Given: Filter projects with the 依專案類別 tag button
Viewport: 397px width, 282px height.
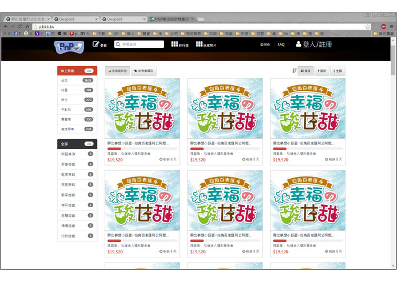Looking at the screenshot, I should (143, 71).
